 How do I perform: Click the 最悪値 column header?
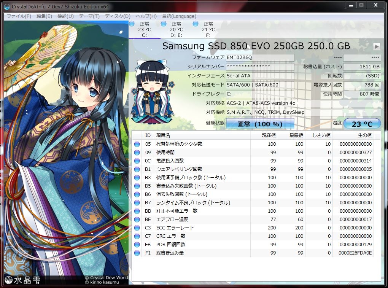pos(291,135)
